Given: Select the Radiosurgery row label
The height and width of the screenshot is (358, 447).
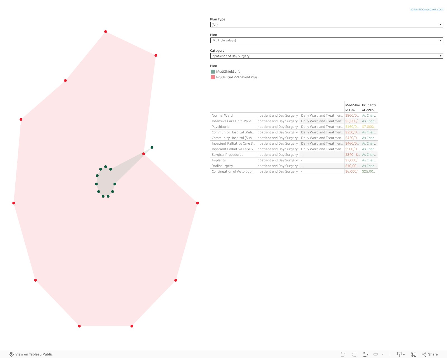Looking at the screenshot, I should coord(222,166).
